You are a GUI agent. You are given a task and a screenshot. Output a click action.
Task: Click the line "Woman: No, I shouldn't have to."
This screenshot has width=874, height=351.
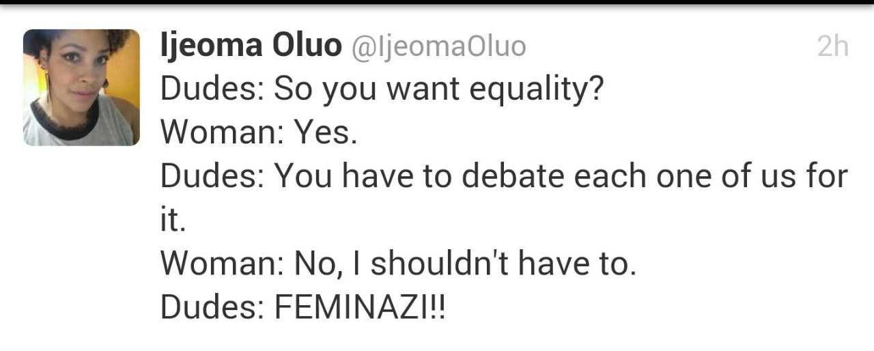(x=398, y=264)
